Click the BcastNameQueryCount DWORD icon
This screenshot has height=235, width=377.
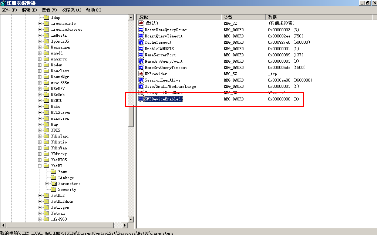[x=141, y=30]
